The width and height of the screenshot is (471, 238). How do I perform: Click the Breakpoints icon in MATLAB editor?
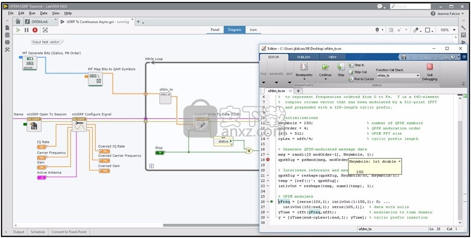coord(304,67)
